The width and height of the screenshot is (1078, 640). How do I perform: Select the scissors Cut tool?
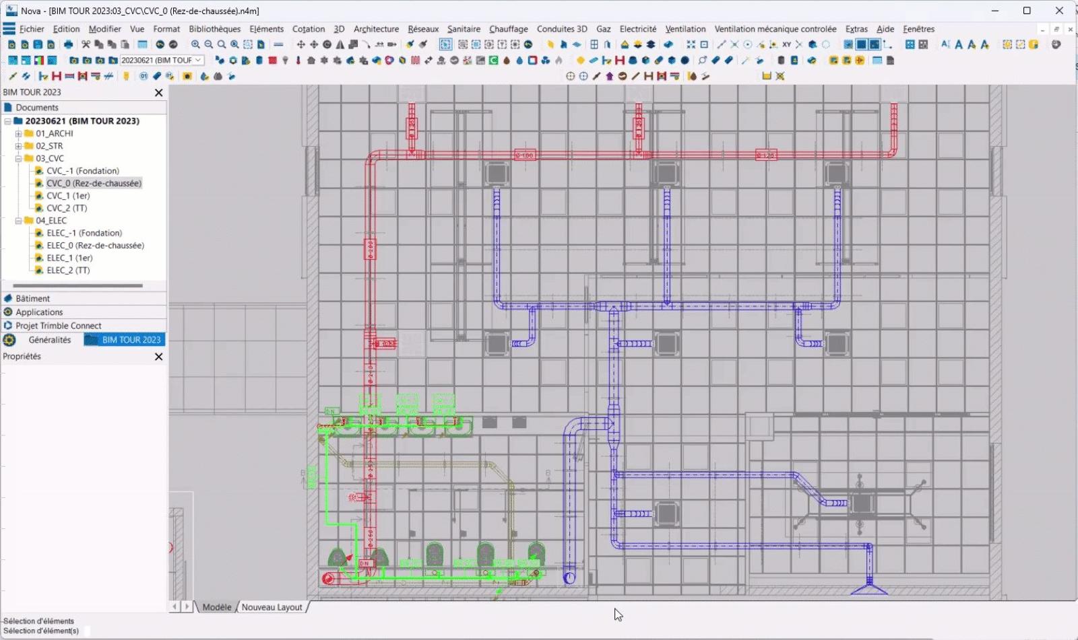(86, 44)
